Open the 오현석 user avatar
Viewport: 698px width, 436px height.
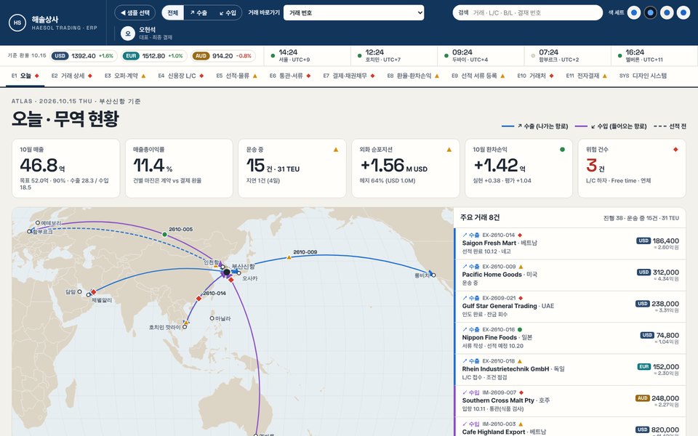tap(128, 33)
